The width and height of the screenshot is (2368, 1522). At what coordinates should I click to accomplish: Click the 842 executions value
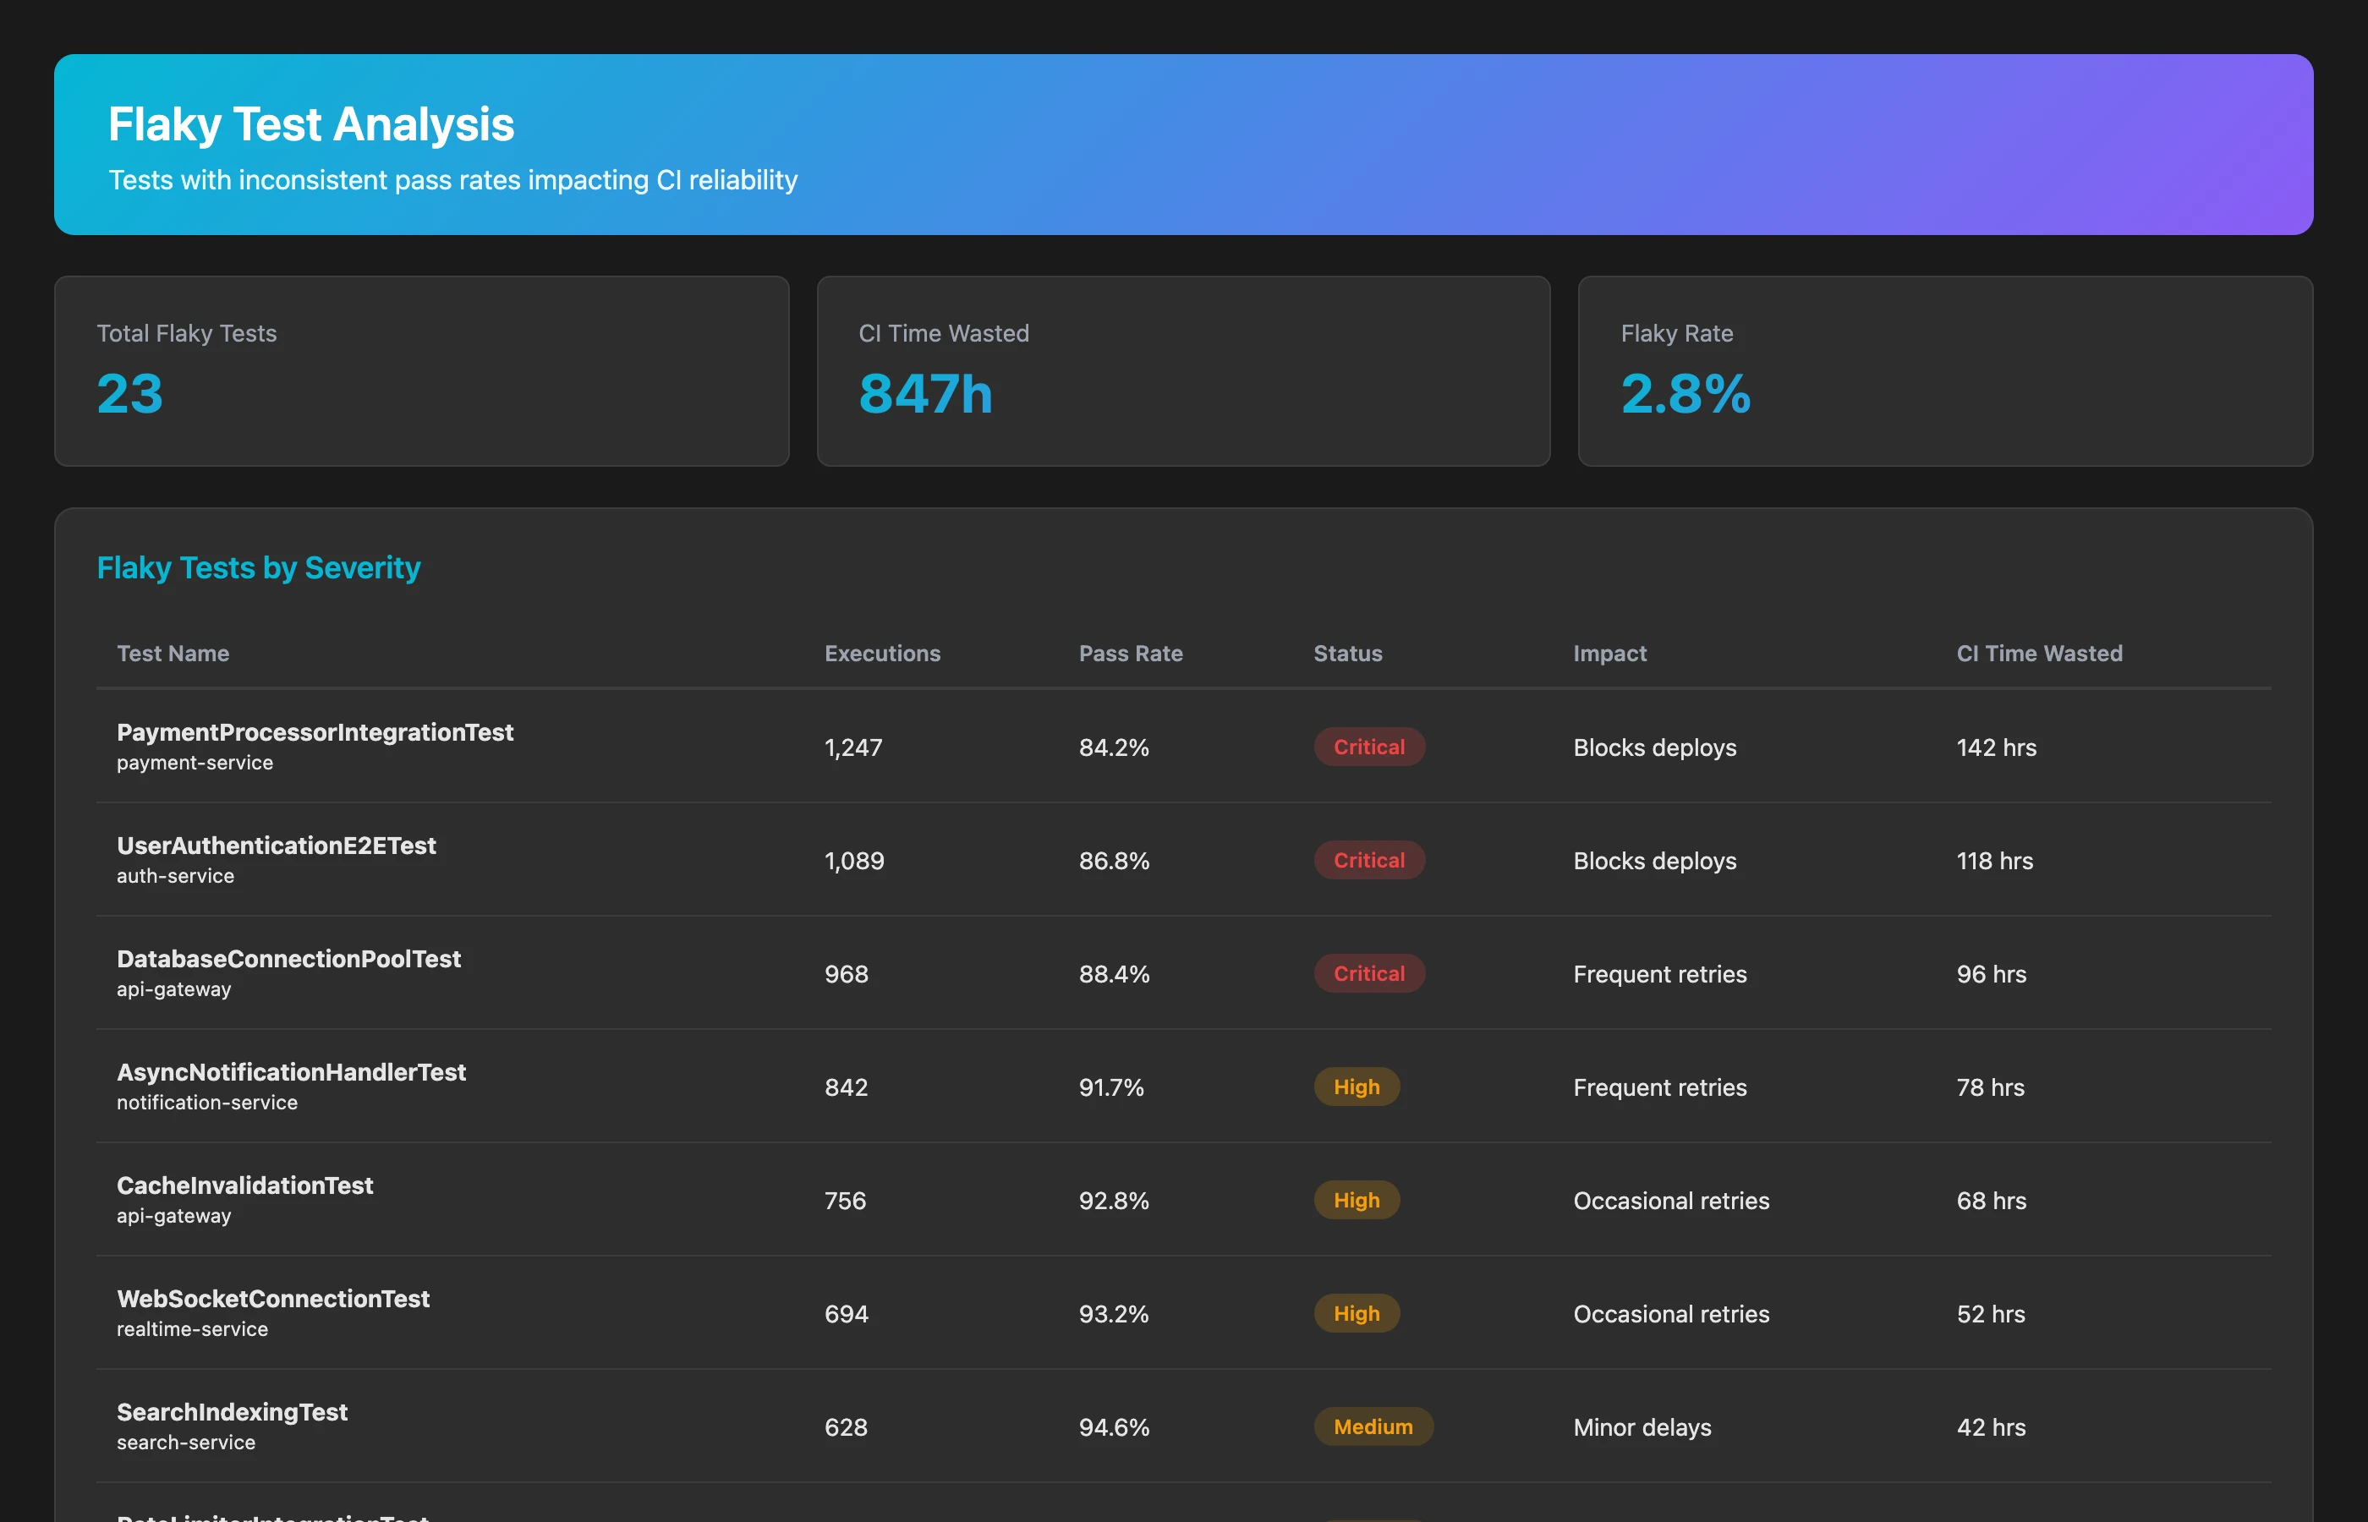pos(847,1087)
